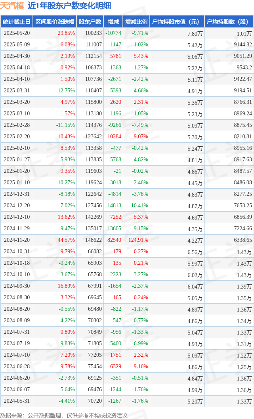
Task: Click the 区间股价涨跌幅 column header
Action: [x=55, y=22]
